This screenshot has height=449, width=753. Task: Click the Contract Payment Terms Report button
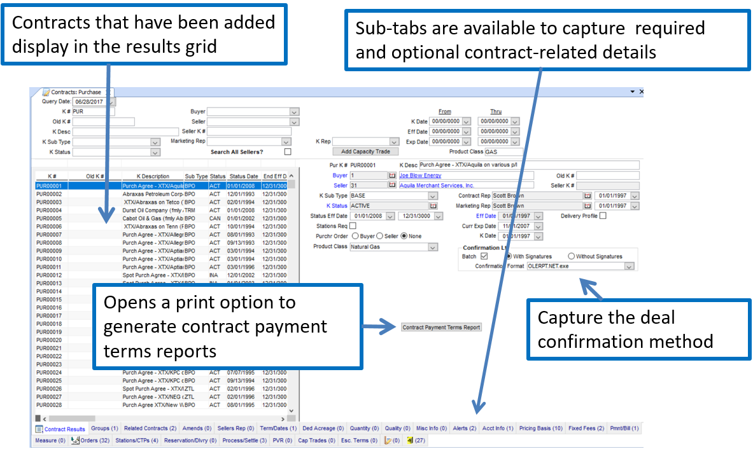click(x=441, y=328)
